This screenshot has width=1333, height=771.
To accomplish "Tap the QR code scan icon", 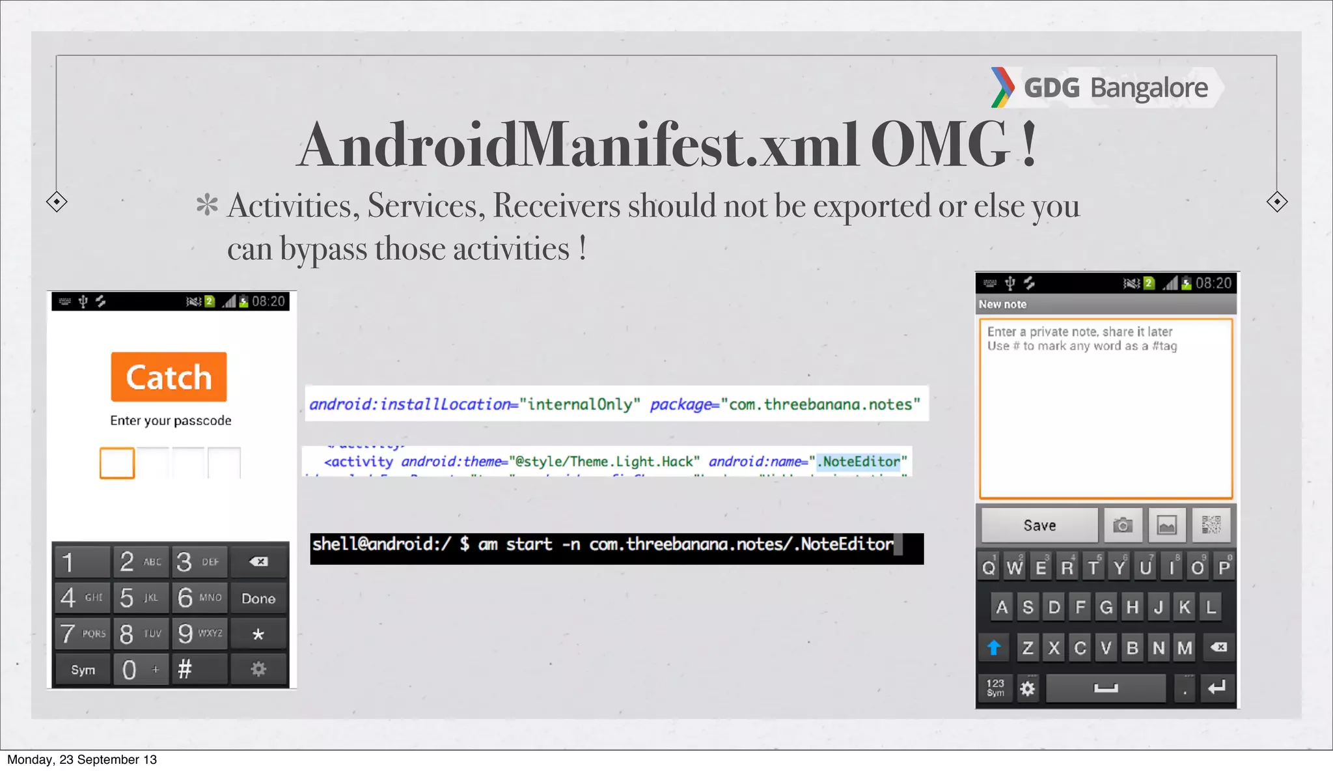I will click(x=1211, y=525).
